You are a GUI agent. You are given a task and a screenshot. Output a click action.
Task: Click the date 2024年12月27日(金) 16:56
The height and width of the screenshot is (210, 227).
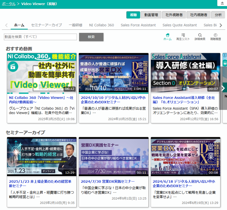[199, 119]
